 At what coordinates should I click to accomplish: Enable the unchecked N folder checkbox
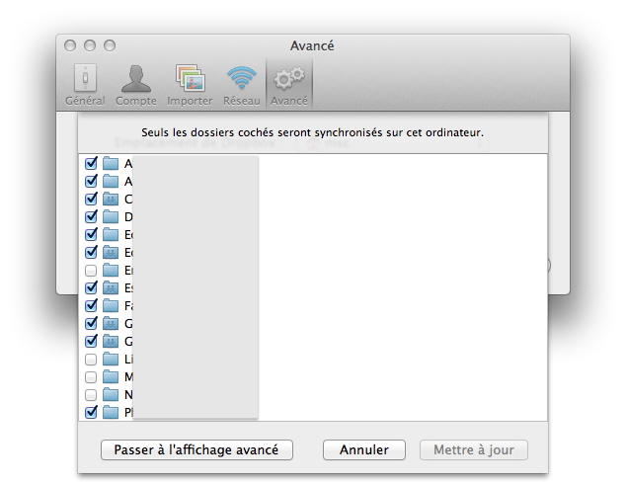[x=92, y=394]
